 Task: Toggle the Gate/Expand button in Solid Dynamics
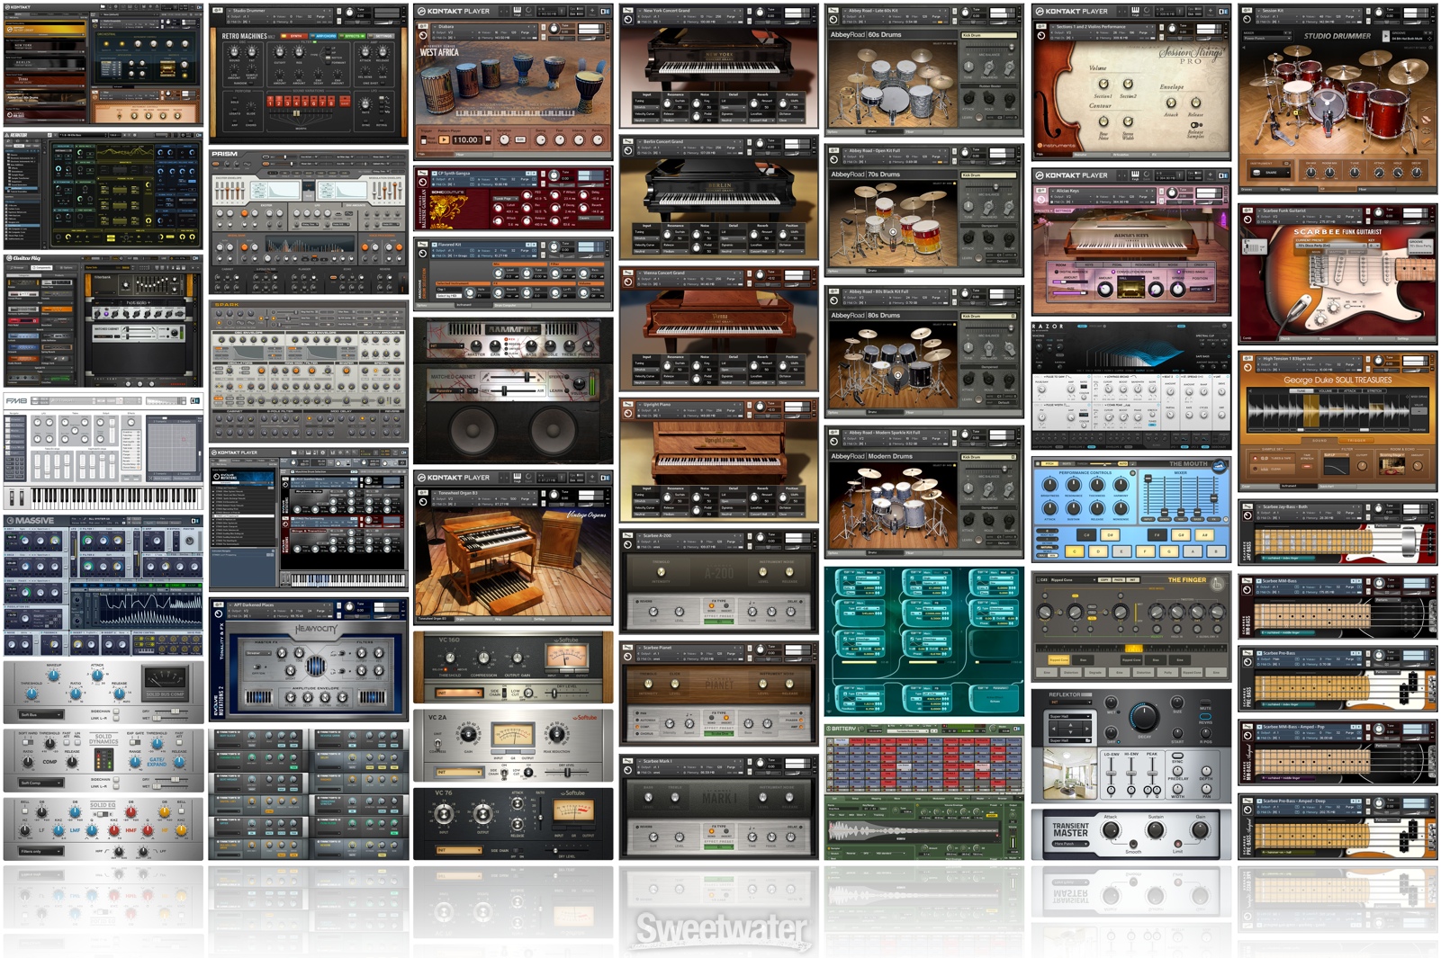(157, 762)
